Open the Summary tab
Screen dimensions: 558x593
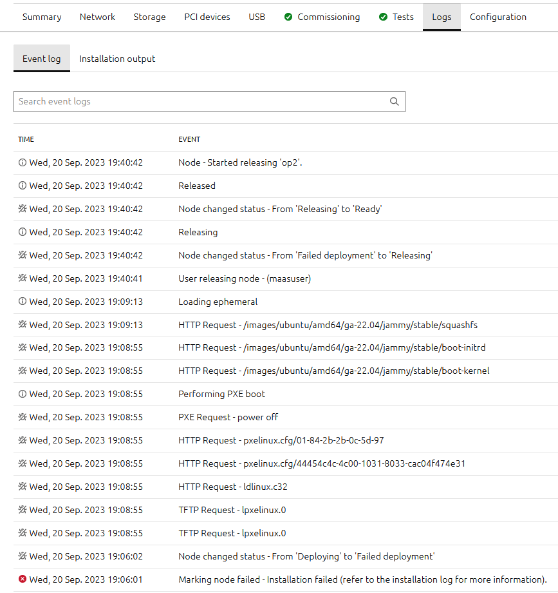click(x=42, y=17)
